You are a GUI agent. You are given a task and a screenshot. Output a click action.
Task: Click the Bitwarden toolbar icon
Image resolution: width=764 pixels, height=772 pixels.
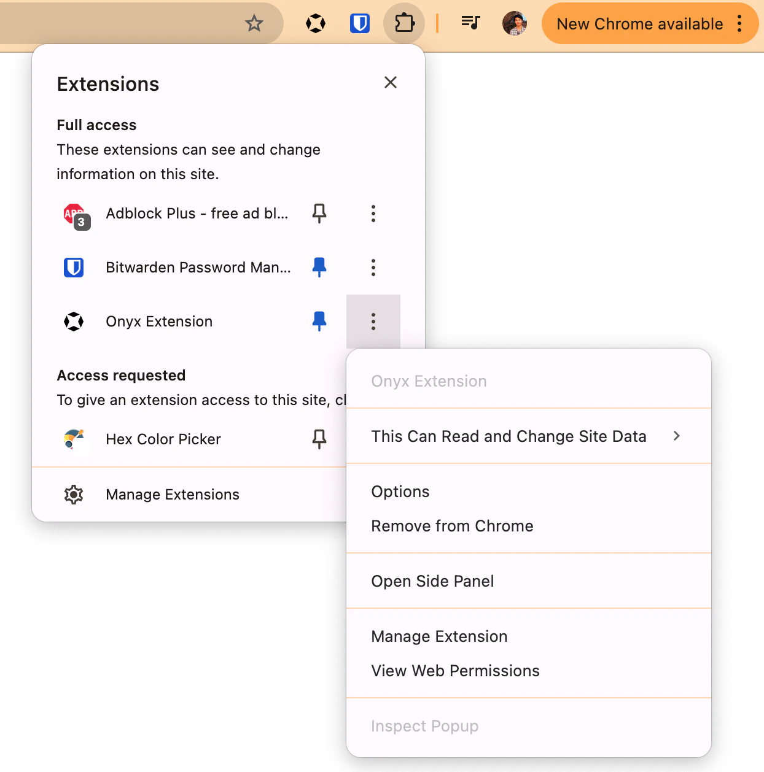click(360, 23)
